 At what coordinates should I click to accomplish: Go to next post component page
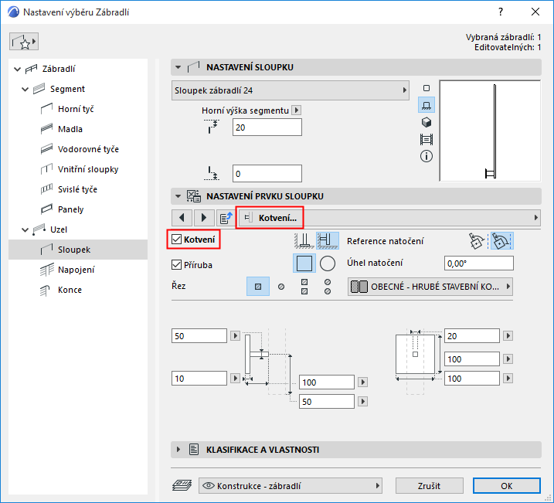click(x=204, y=218)
